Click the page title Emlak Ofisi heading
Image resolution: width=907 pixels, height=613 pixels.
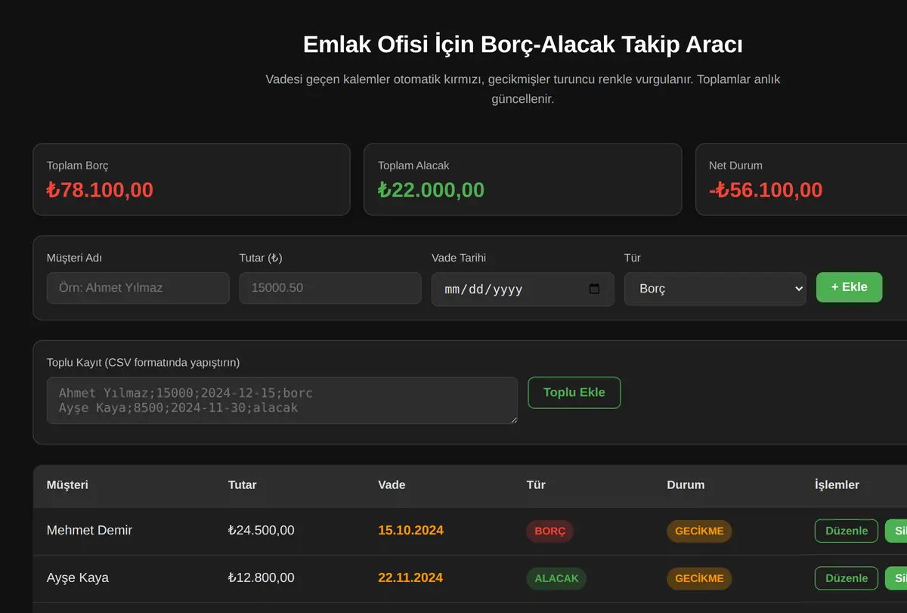click(x=523, y=45)
